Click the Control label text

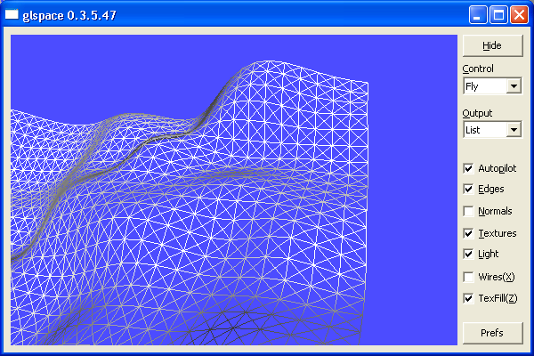[478, 69]
